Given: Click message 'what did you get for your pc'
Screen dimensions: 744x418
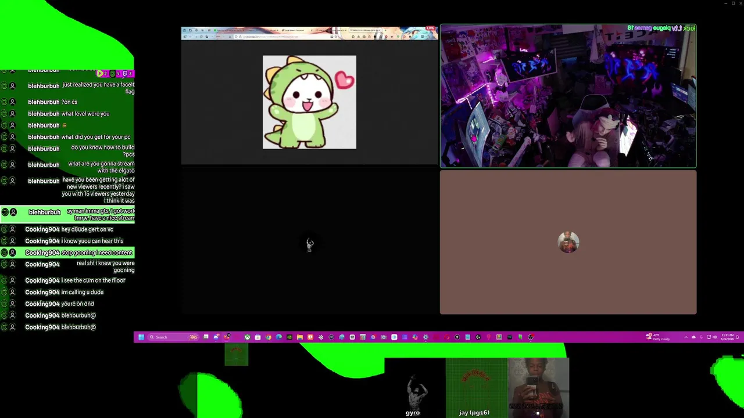Looking at the screenshot, I should [x=96, y=137].
